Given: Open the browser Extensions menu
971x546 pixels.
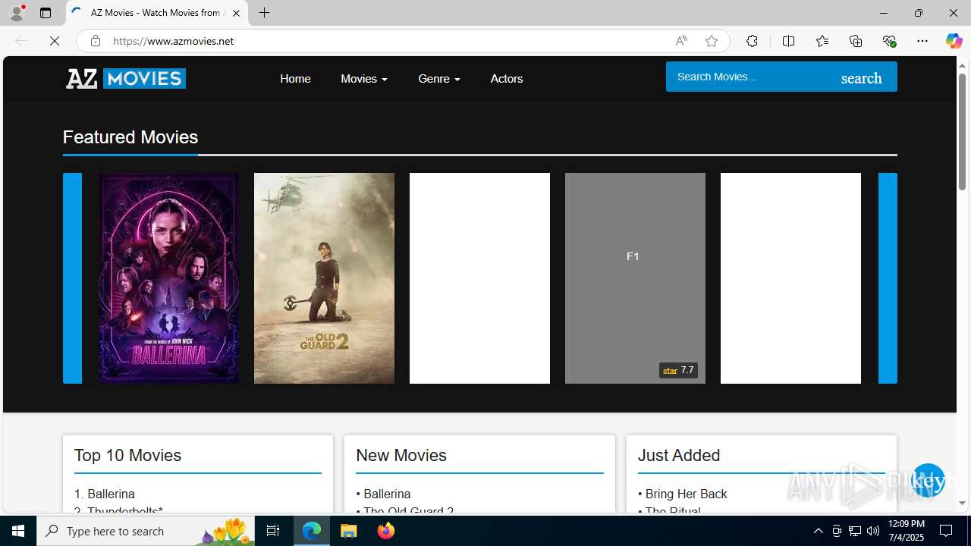Looking at the screenshot, I should [x=752, y=41].
